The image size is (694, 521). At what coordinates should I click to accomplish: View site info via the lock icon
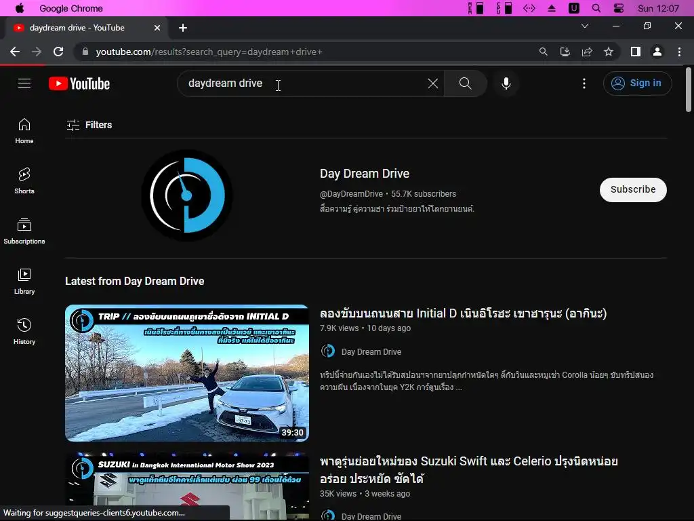point(85,52)
